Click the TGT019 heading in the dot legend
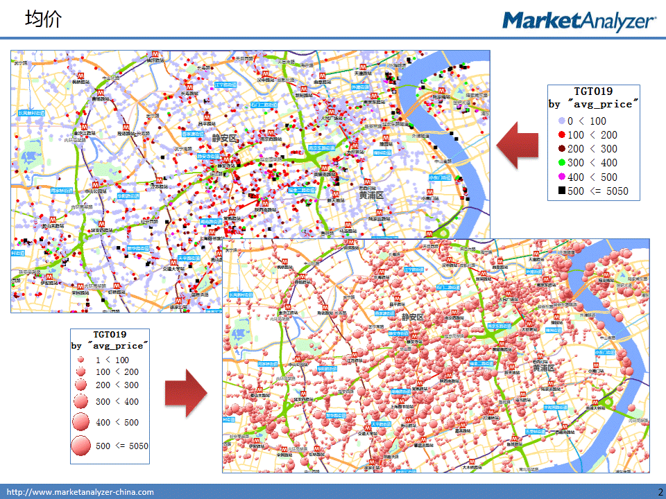The image size is (666, 499). (x=593, y=91)
